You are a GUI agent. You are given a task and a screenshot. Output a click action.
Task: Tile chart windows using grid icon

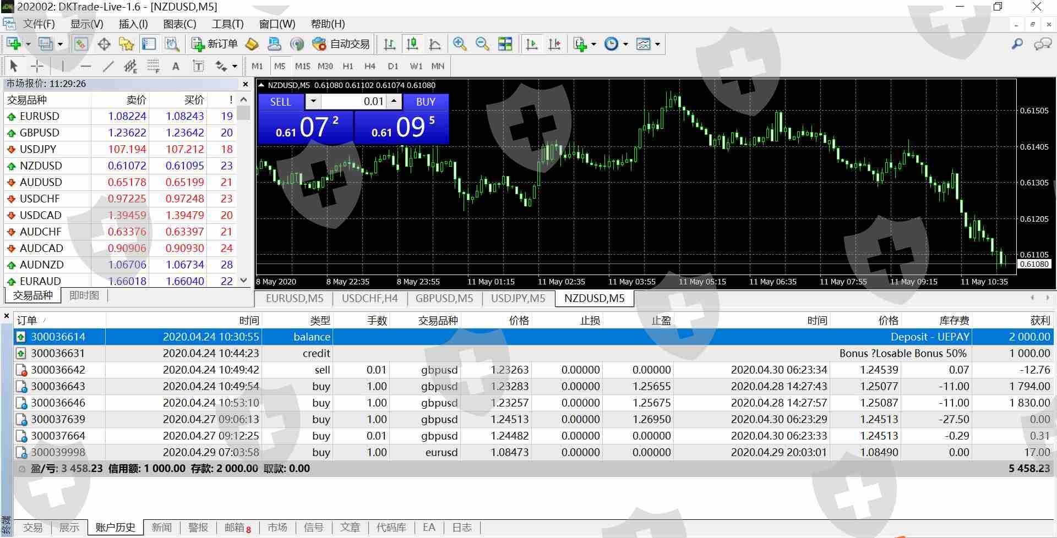coord(505,44)
